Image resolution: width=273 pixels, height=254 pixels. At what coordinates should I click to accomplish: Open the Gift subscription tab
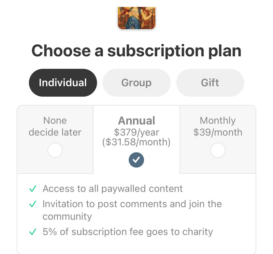coord(210,83)
